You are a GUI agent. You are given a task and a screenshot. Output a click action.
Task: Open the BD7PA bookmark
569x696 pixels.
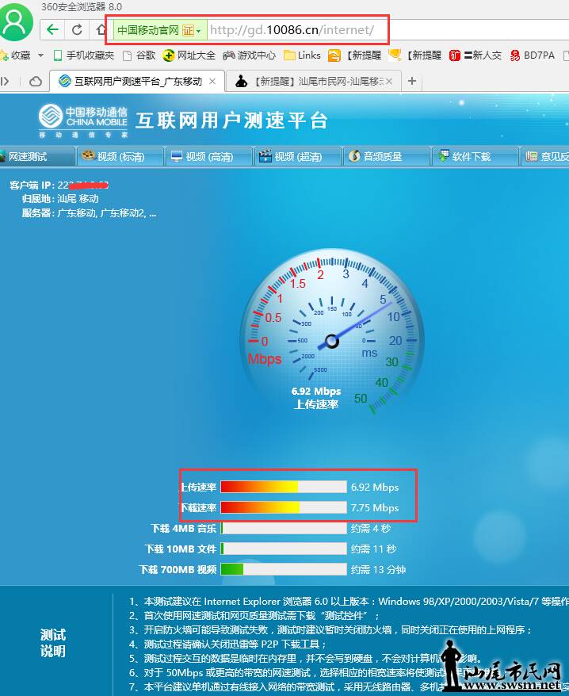tap(533, 55)
